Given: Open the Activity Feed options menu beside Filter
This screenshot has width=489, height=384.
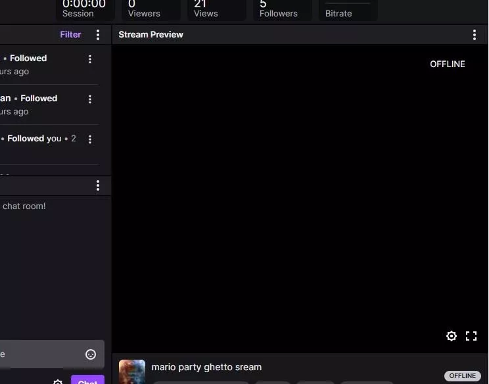Looking at the screenshot, I should click(98, 35).
